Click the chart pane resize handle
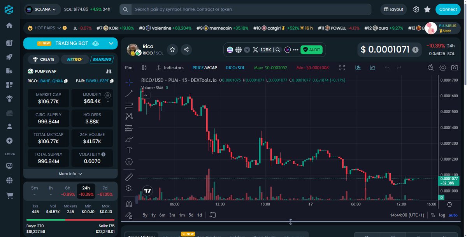Viewport: 467px width, 237px height. point(291,222)
